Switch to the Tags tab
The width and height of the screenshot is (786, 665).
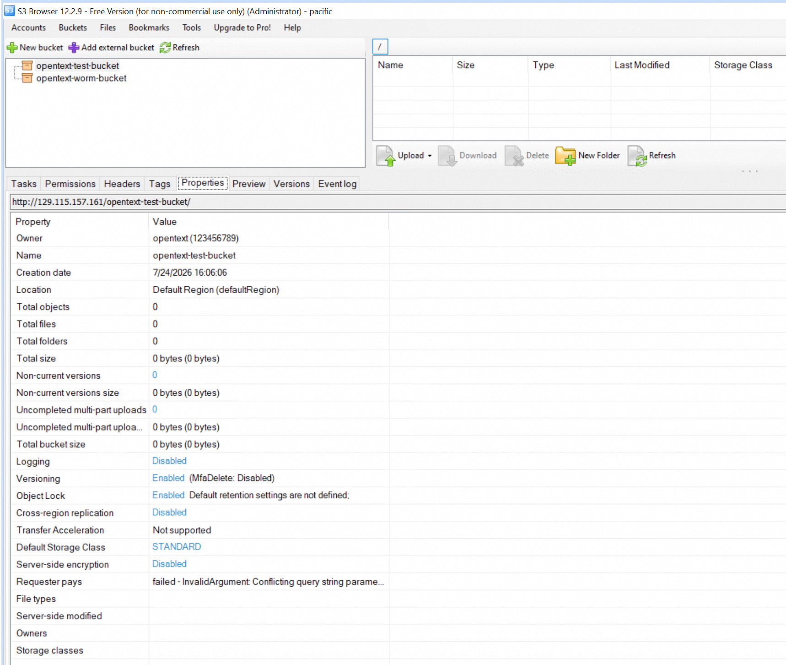click(160, 184)
